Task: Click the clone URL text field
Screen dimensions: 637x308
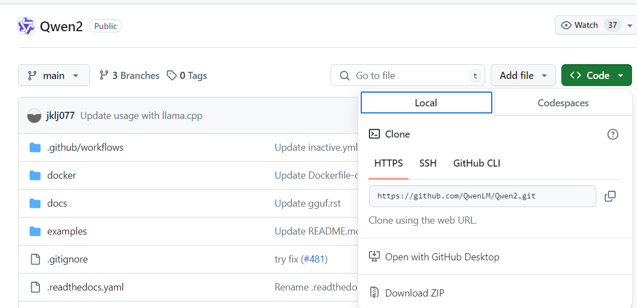Action: click(482, 196)
